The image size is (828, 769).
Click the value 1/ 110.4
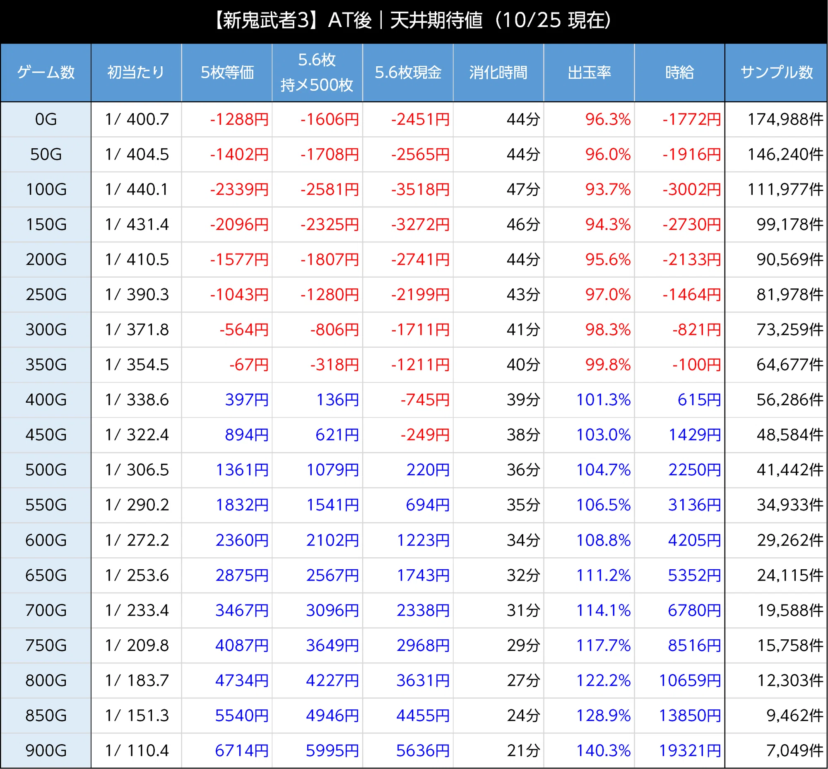[x=137, y=750]
